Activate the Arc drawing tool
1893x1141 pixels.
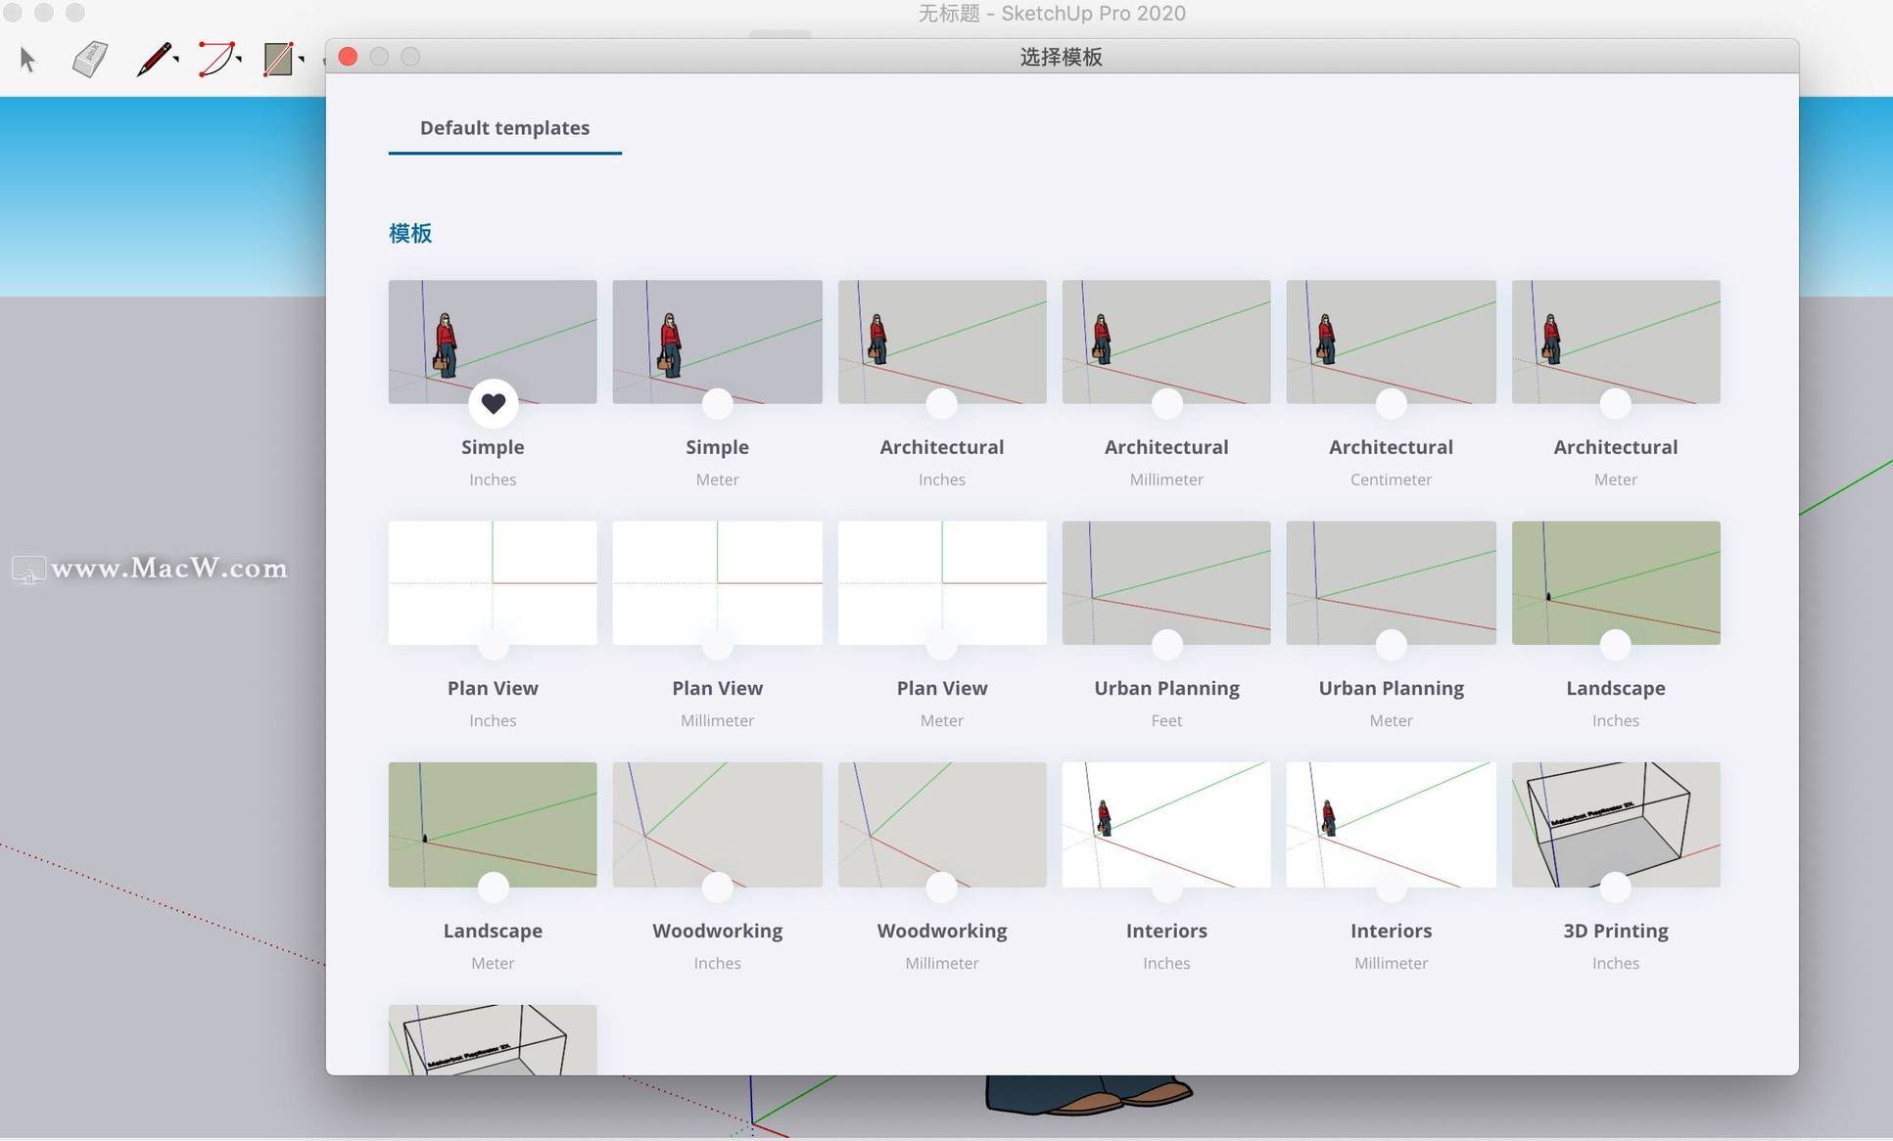click(x=215, y=59)
